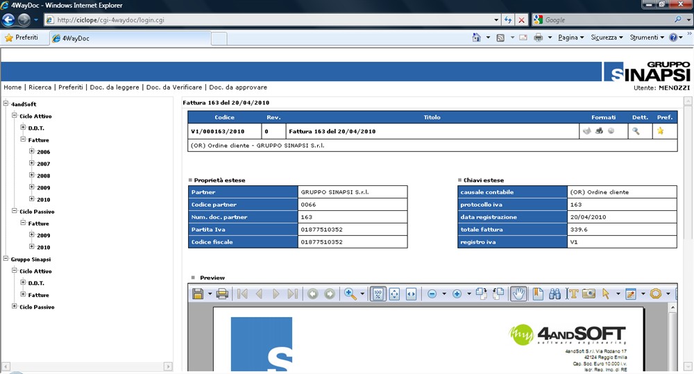Select the text selection tool
This screenshot has height=374, width=694.
pos(573,294)
